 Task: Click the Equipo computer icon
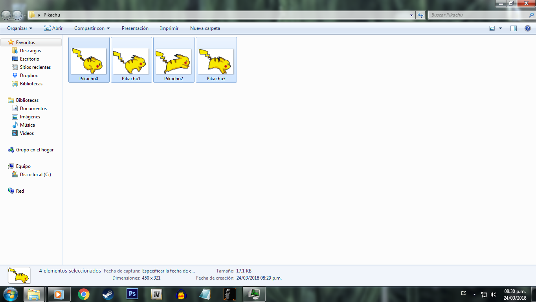11,166
